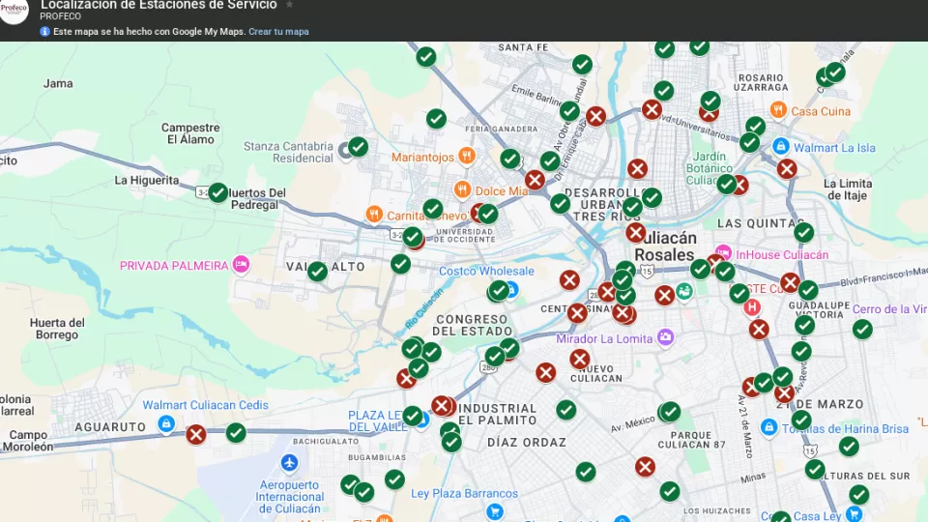Click the Casa Cuina restaurant icon

pyautogui.click(x=778, y=110)
